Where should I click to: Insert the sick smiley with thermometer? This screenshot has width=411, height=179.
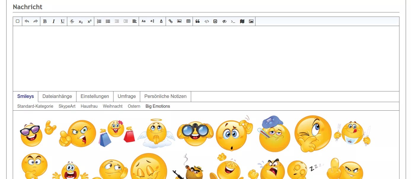pyautogui.click(x=274, y=134)
